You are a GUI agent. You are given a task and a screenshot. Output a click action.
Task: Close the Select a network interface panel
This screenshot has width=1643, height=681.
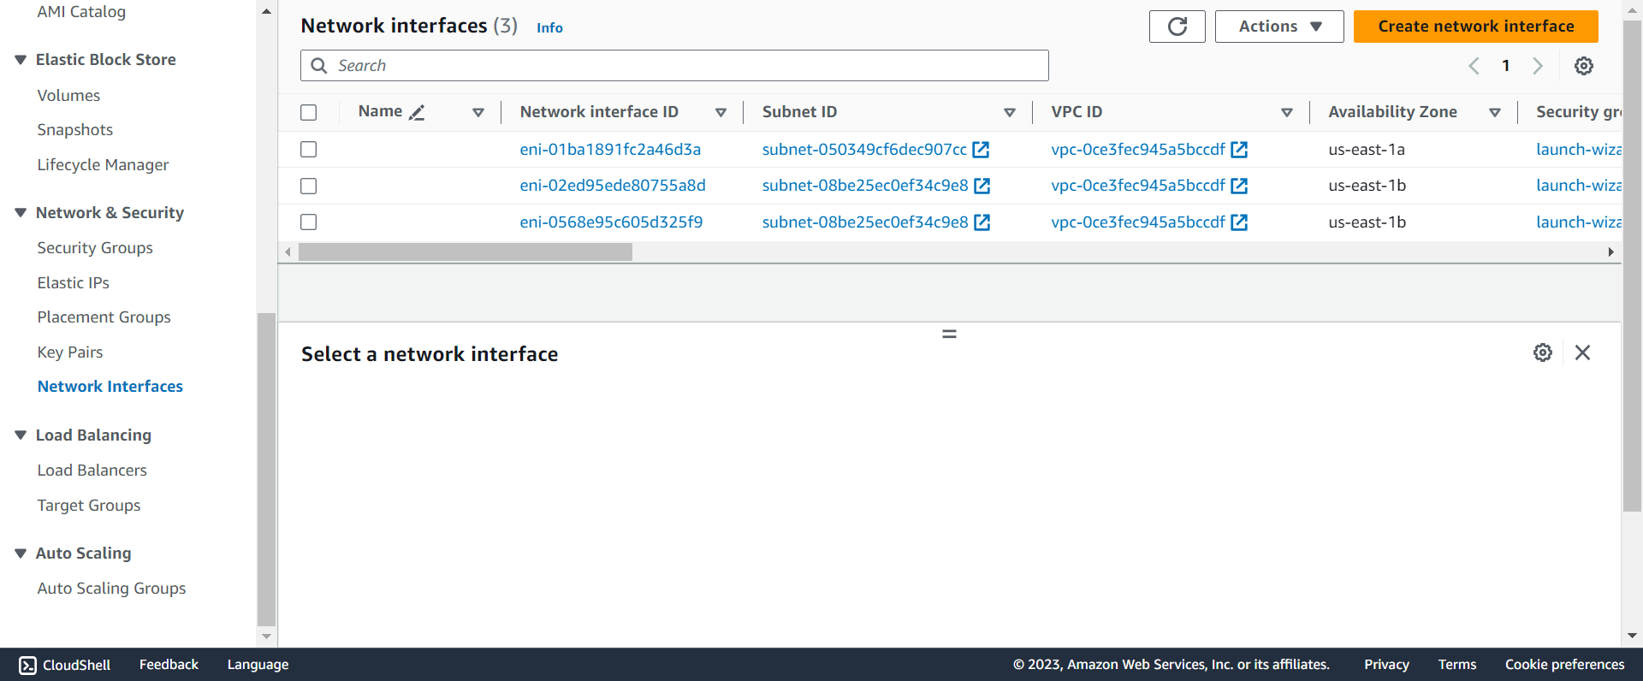1582,352
